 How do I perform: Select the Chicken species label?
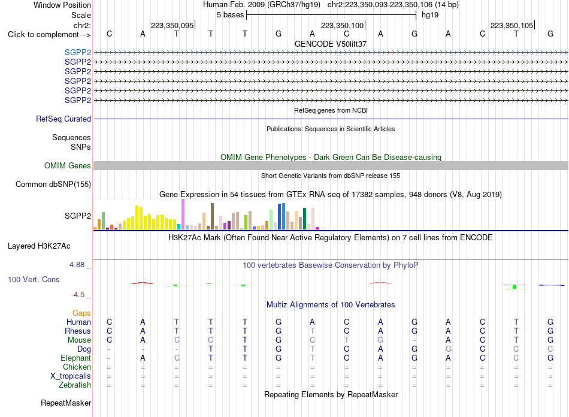(x=77, y=367)
